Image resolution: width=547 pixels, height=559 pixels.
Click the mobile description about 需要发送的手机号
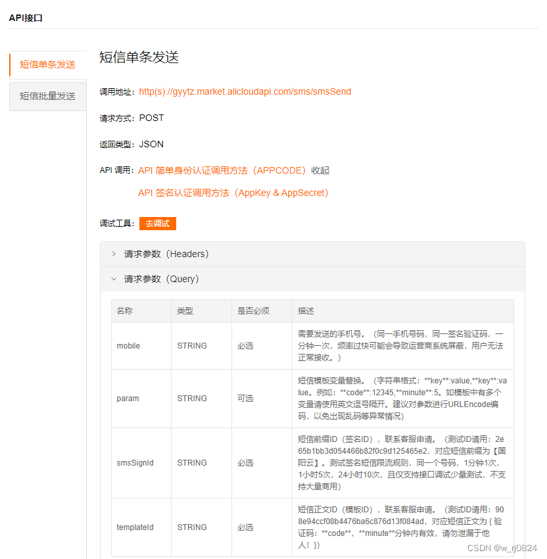click(x=400, y=346)
